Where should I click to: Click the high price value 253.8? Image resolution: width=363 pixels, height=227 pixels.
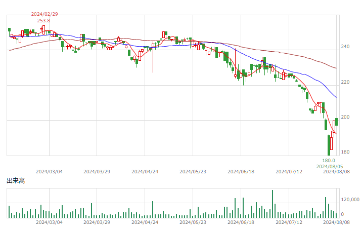point(43,21)
